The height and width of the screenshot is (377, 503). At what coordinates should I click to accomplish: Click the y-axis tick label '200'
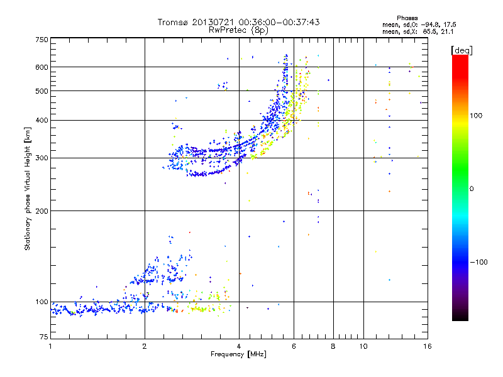(41, 211)
